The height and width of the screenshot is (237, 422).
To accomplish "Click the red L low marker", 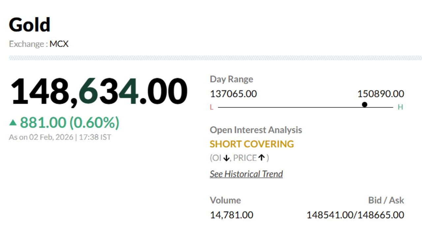I will coord(212,107).
